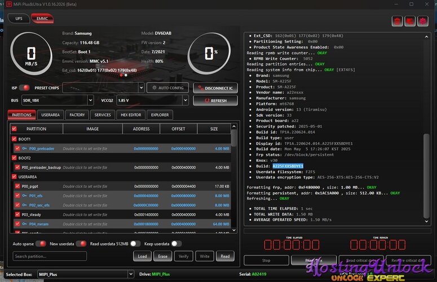Uncheck the P00_pgpt partition checkbox
Image resolution: width=437 pixels, height=282 pixels.
(x=17, y=186)
